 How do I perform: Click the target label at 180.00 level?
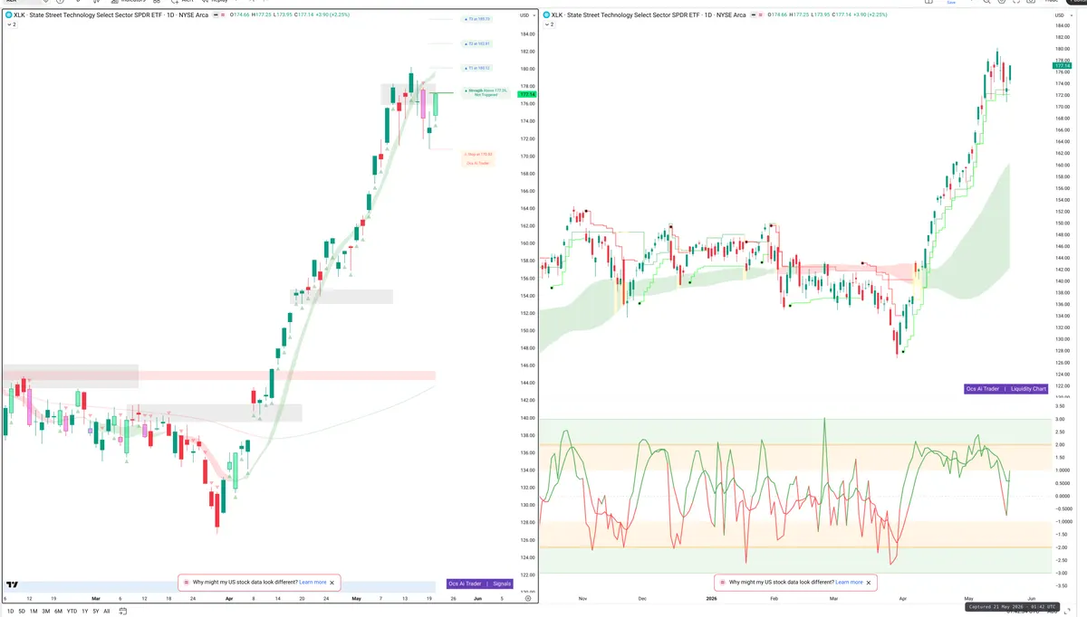coord(476,68)
